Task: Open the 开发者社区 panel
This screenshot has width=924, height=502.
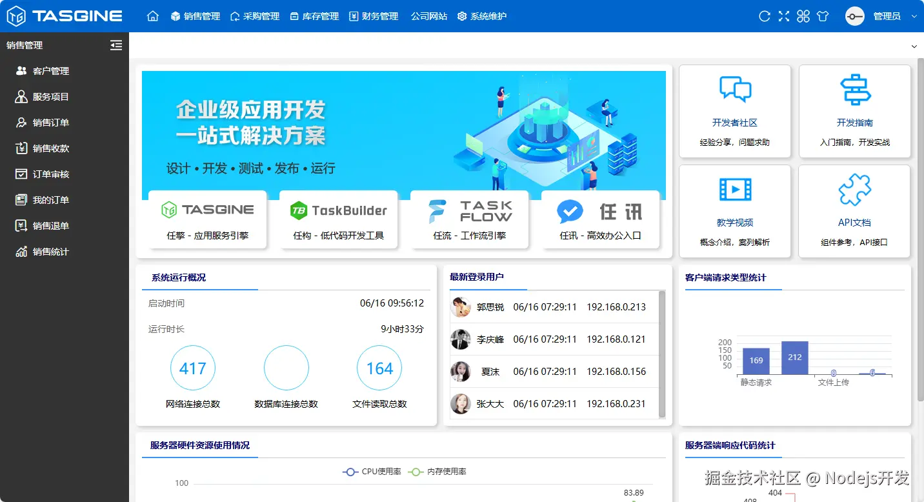Action: click(734, 110)
